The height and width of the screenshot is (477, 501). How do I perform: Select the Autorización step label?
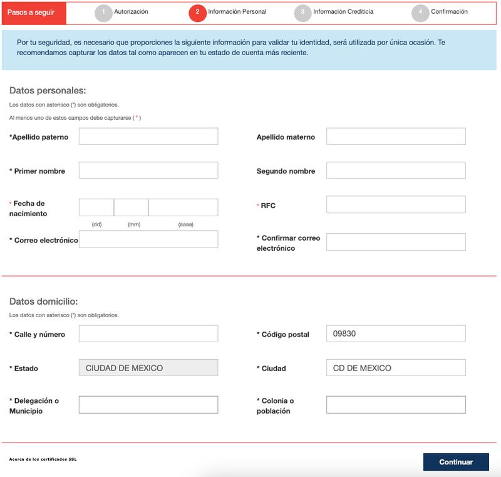pos(131,12)
